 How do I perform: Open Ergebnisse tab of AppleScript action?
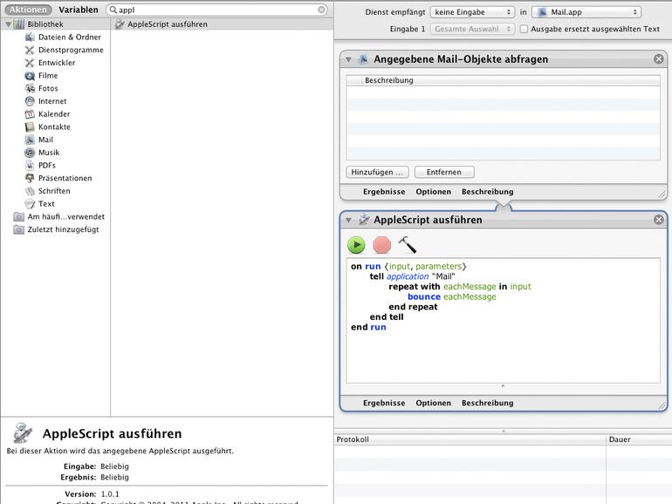tap(384, 403)
